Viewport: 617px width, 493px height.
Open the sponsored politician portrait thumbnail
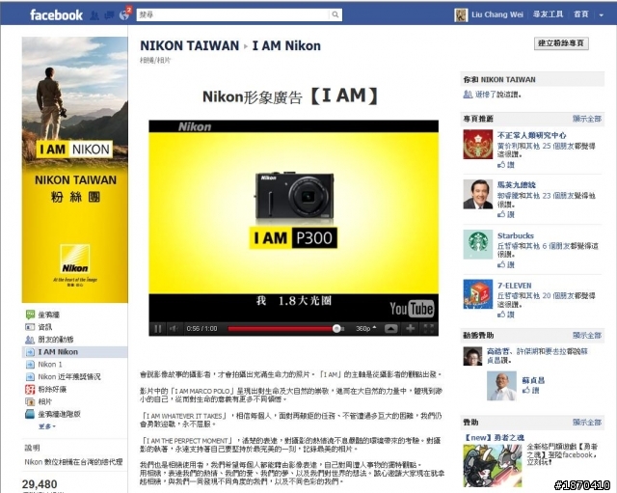point(501,386)
